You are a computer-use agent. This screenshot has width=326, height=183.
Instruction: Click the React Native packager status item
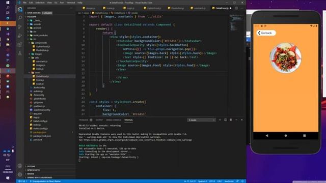[45, 181]
